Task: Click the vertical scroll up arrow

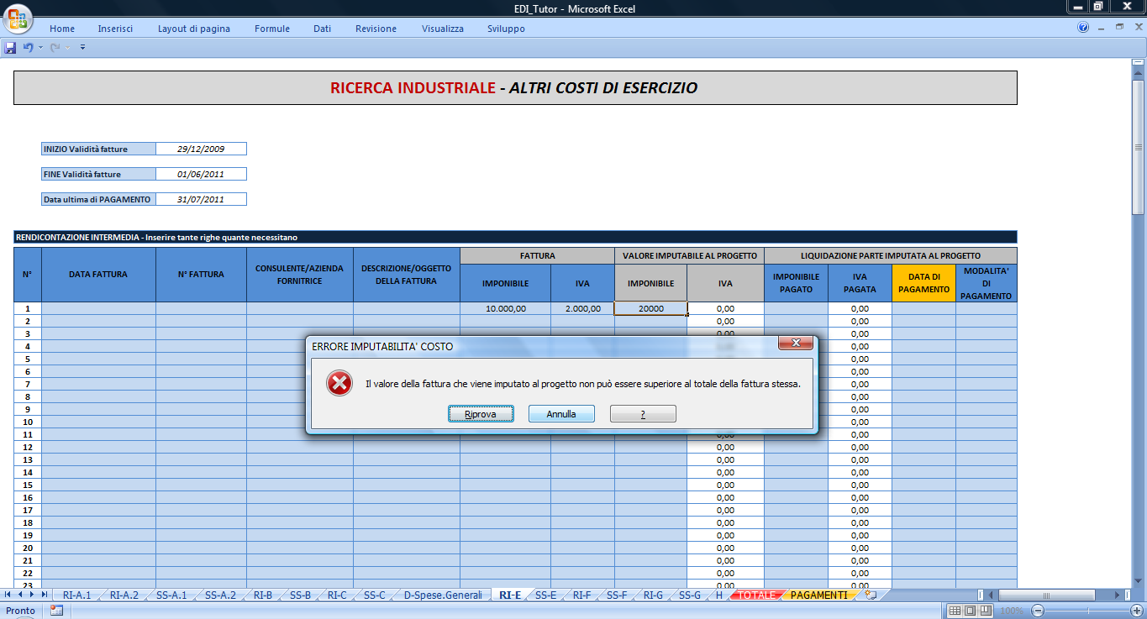Action: coord(1139,74)
